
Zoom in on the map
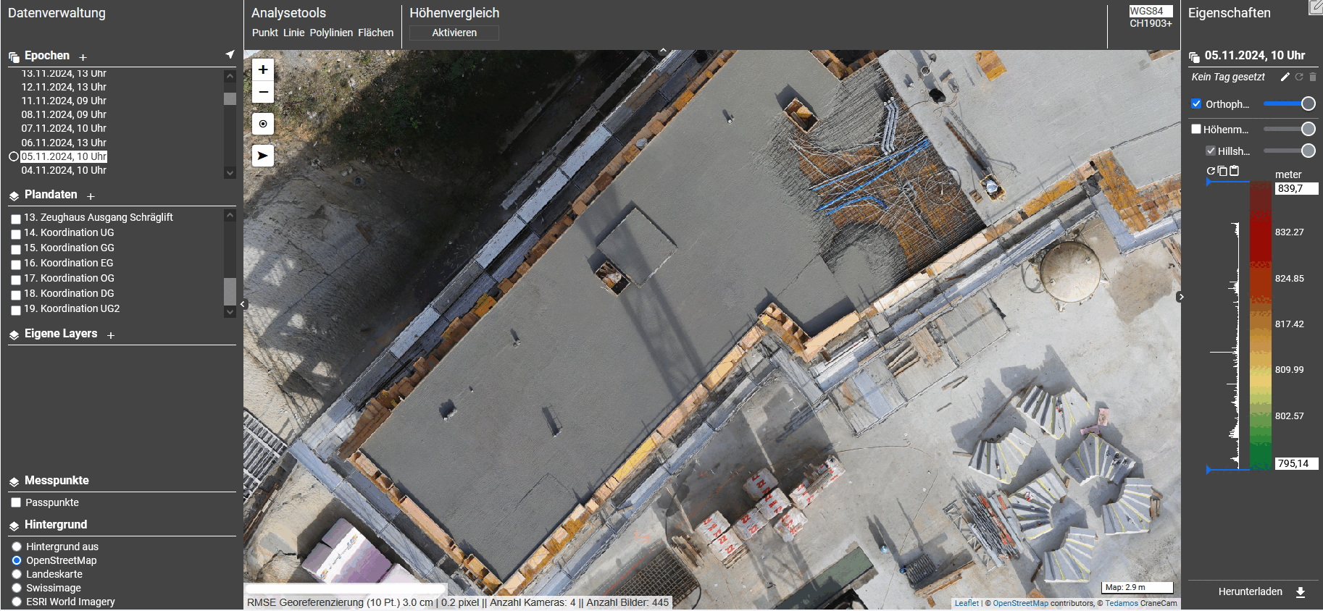click(263, 69)
